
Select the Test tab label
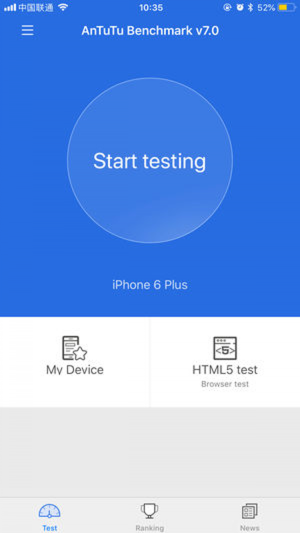pos(50,528)
